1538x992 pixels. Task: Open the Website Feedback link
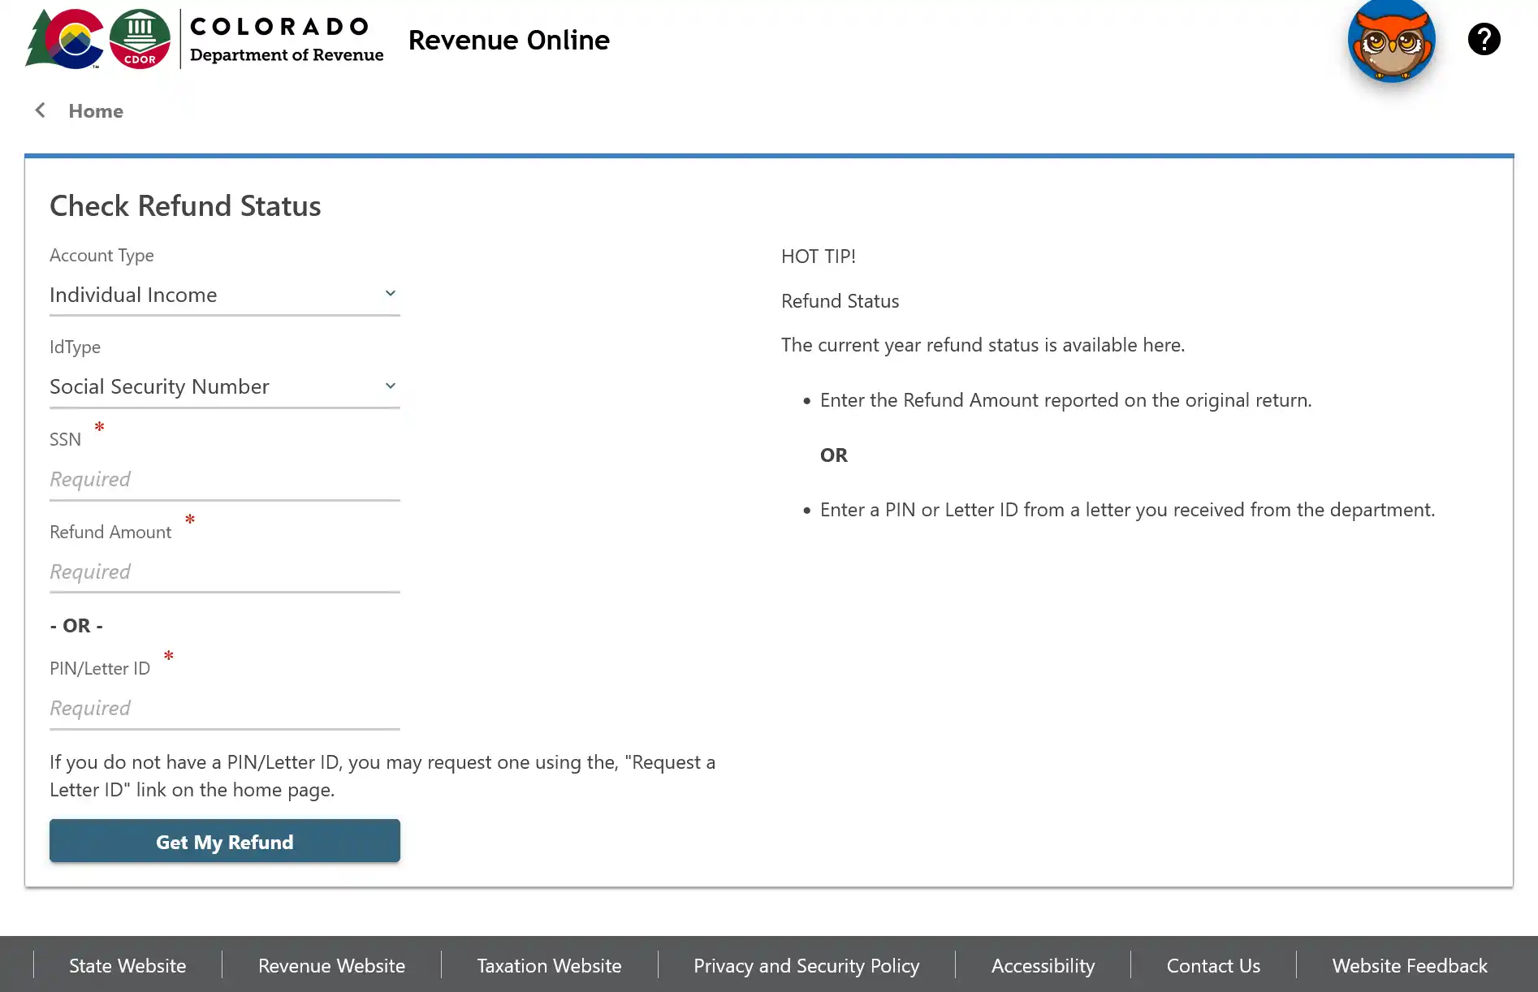point(1410,965)
